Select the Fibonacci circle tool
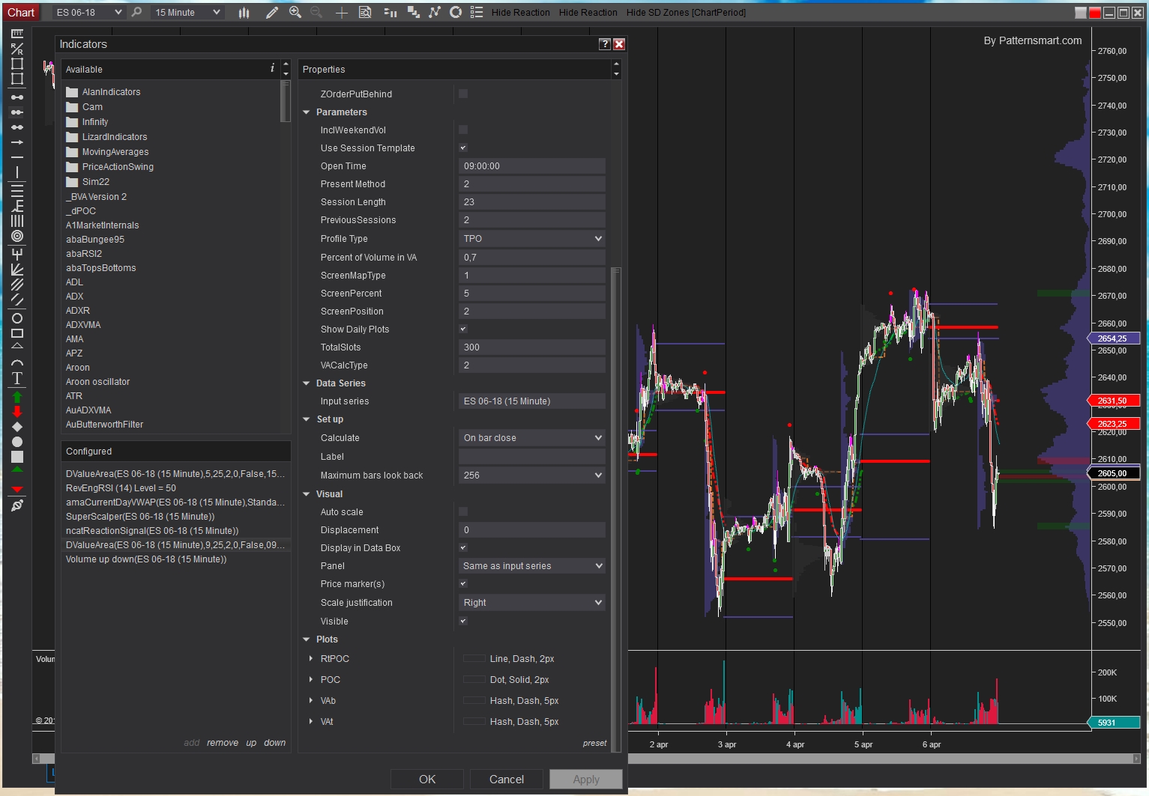The height and width of the screenshot is (796, 1149). click(17, 236)
